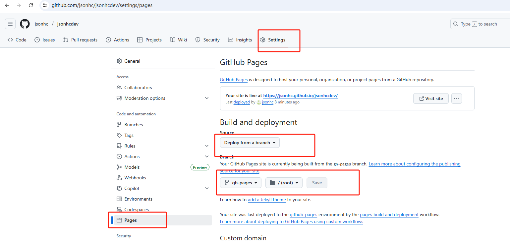The width and height of the screenshot is (510, 242).
Task: Open Environments settings in sidebar
Action: click(163, 199)
